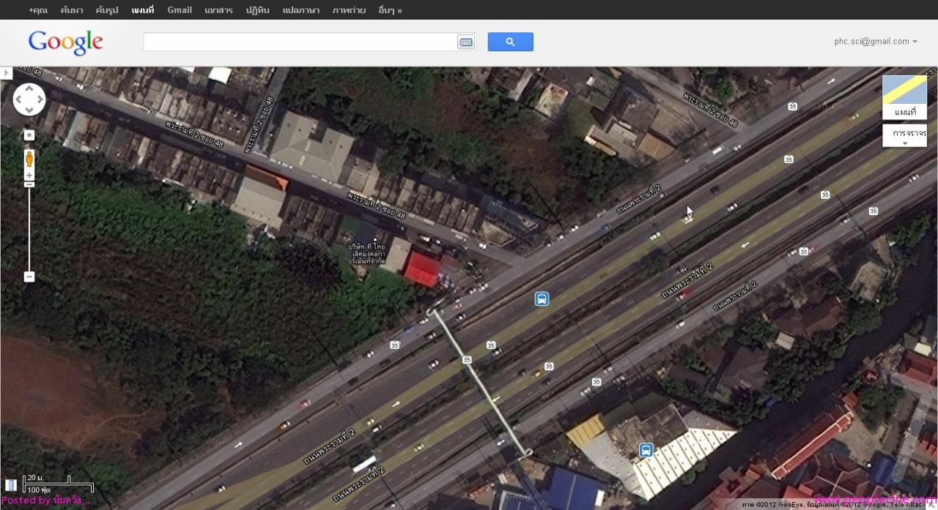The width and height of the screenshot is (938, 510).
Task: Open the on-screen keyboard icon in search box
Action: tap(466, 42)
